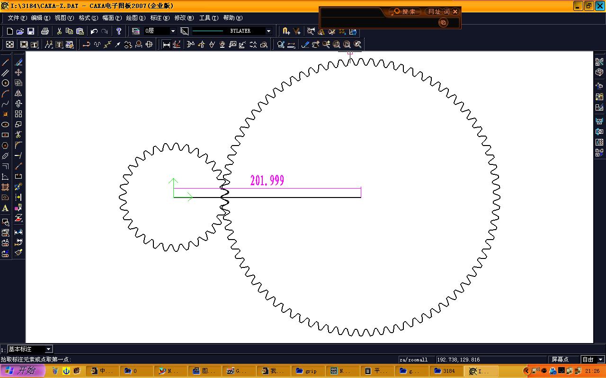This screenshot has width=606, height=378.
Task: Click the 屏幕点 status field
Action: click(x=563, y=360)
